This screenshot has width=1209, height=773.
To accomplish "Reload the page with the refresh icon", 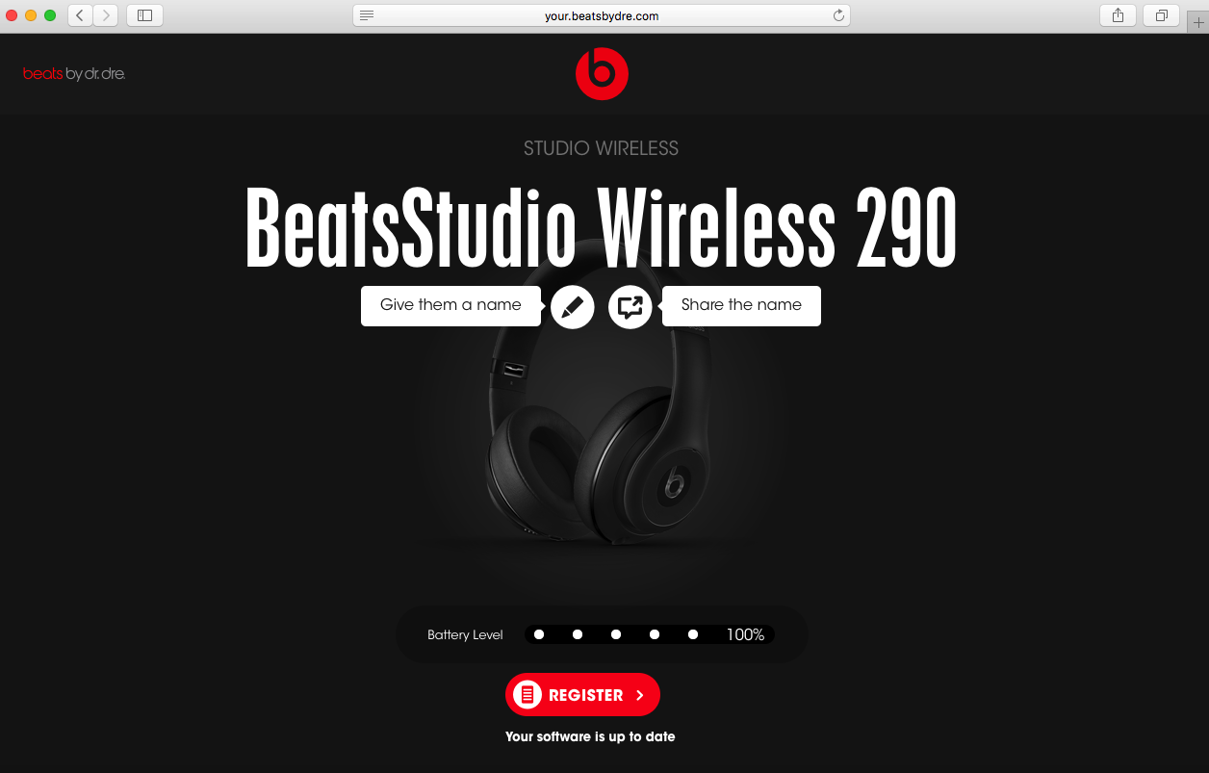I will pyautogui.click(x=838, y=15).
